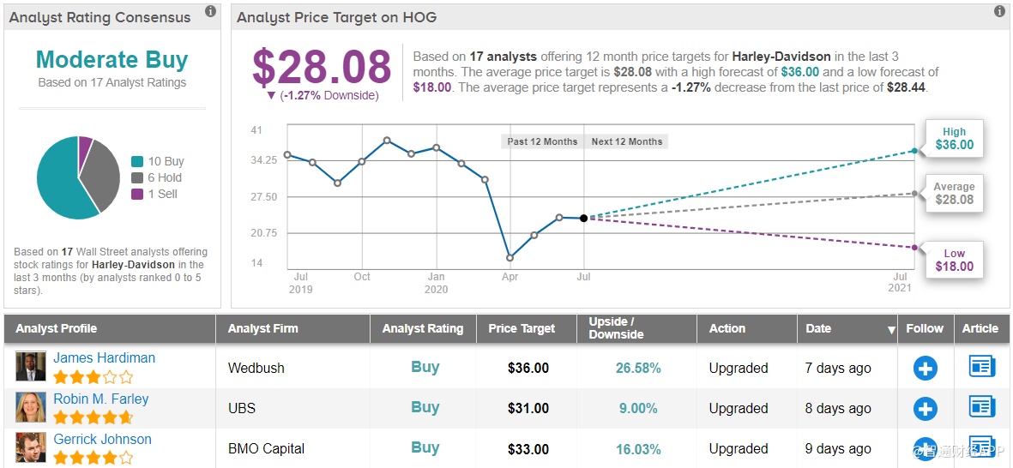Open Gerrick Johnson analyst profile link
Image resolution: width=1013 pixels, height=468 pixels.
[x=102, y=440]
